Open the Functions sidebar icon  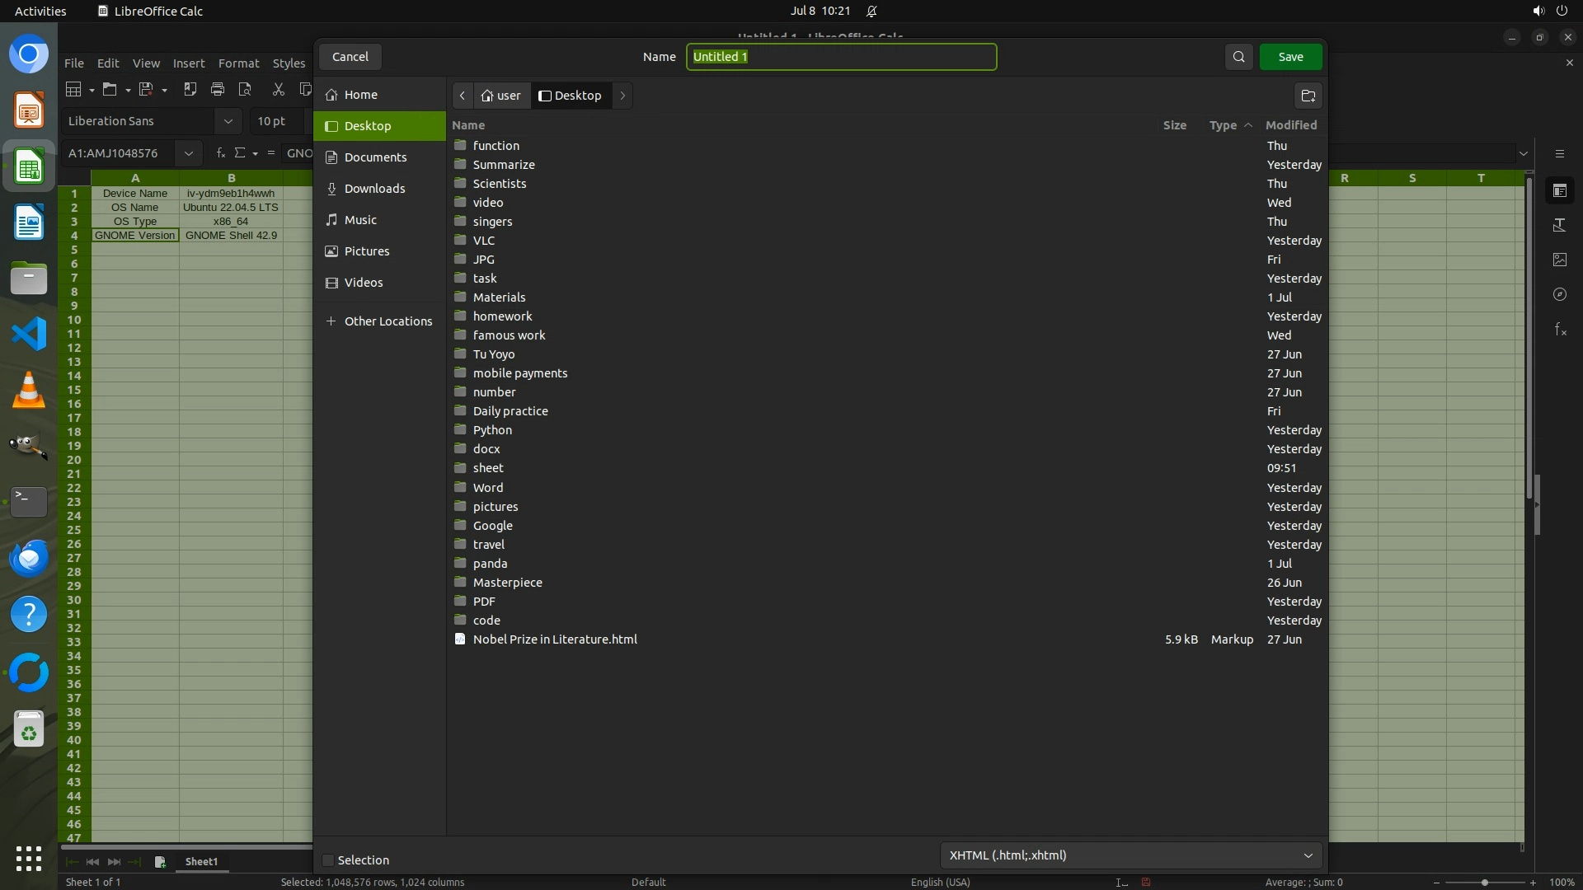tap(1559, 330)
